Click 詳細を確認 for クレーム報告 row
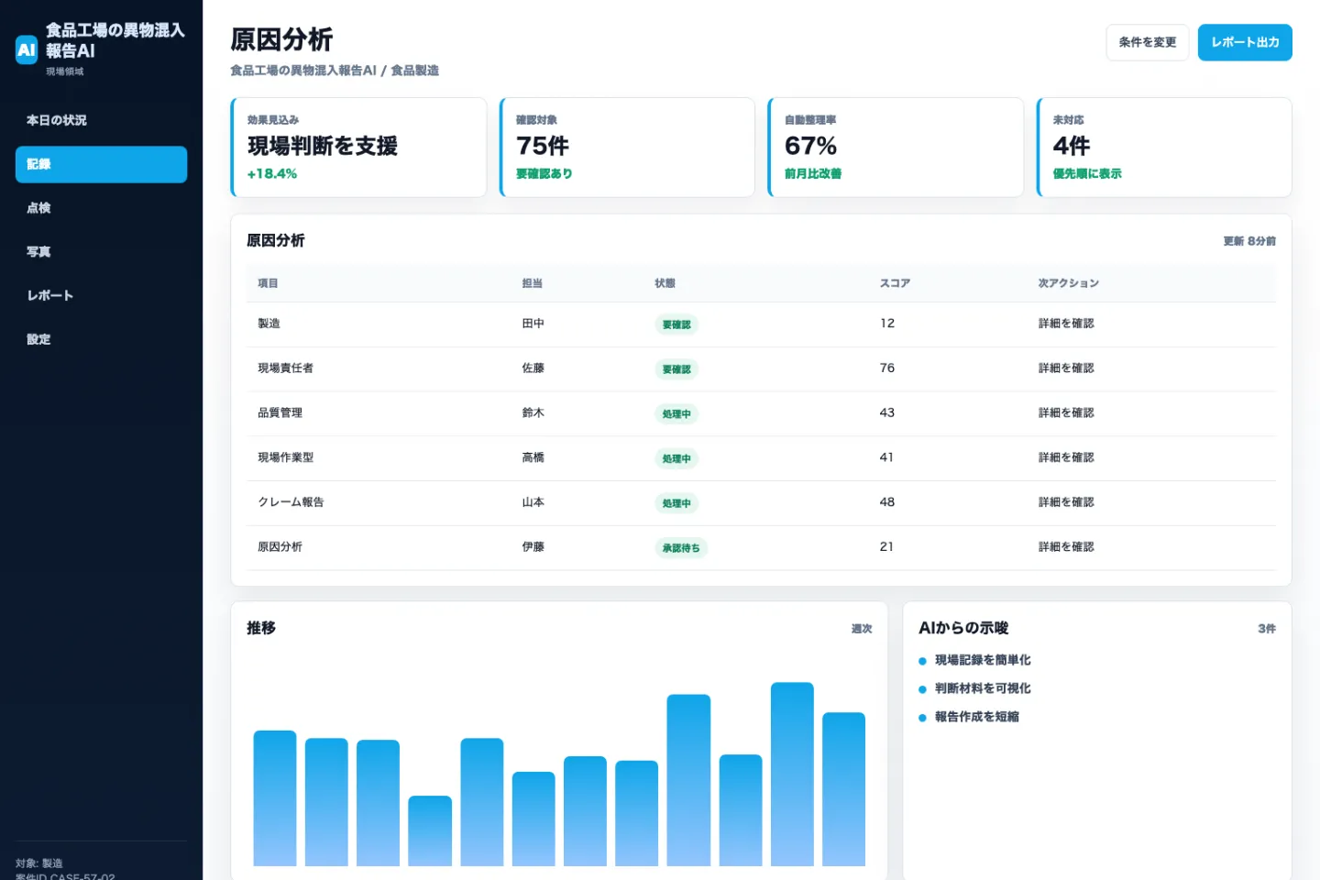Image resolution: width=1320 pixels, height=880 pixels. pos(1066,502)
